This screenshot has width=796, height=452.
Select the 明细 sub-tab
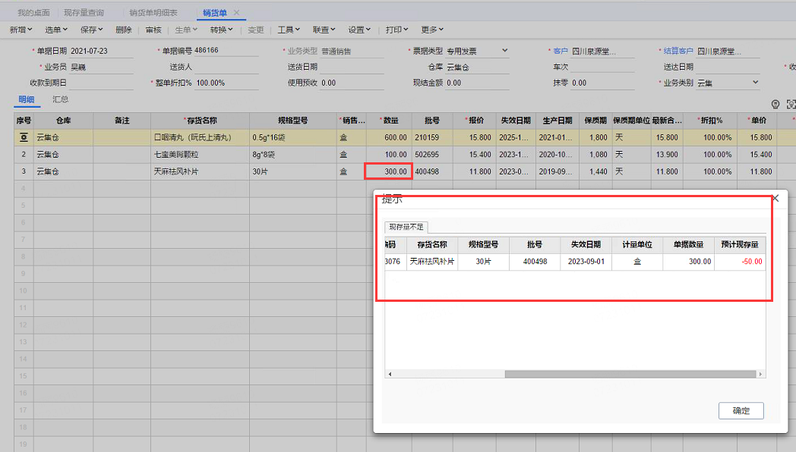click(27, 99)
